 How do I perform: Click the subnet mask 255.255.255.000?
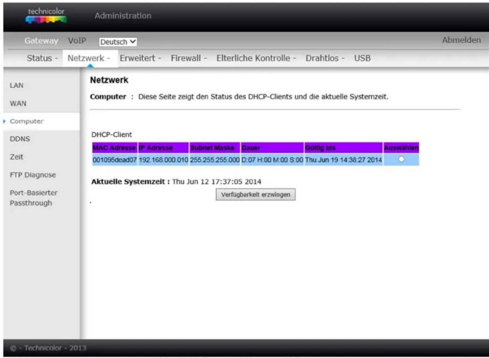[x=215, y=159]
